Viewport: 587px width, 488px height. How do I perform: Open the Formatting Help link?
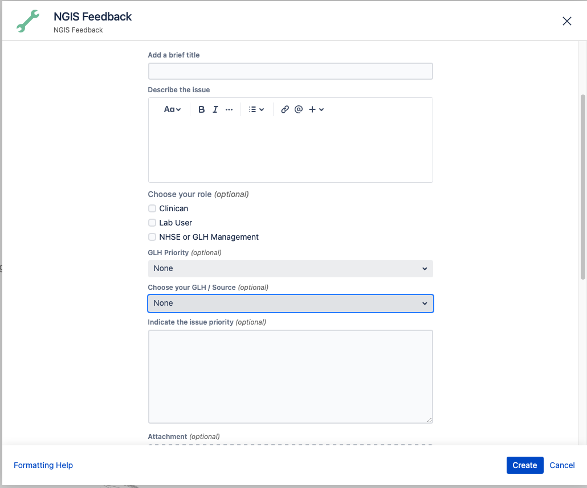click(43, 465)
